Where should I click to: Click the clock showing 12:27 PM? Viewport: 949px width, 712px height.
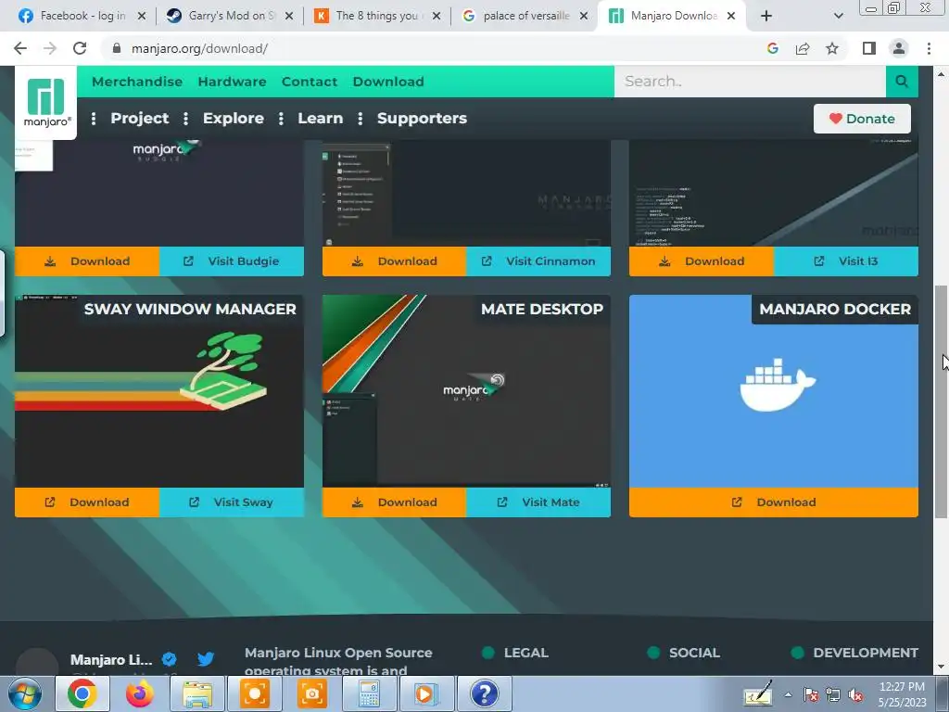tap(902, 687)
